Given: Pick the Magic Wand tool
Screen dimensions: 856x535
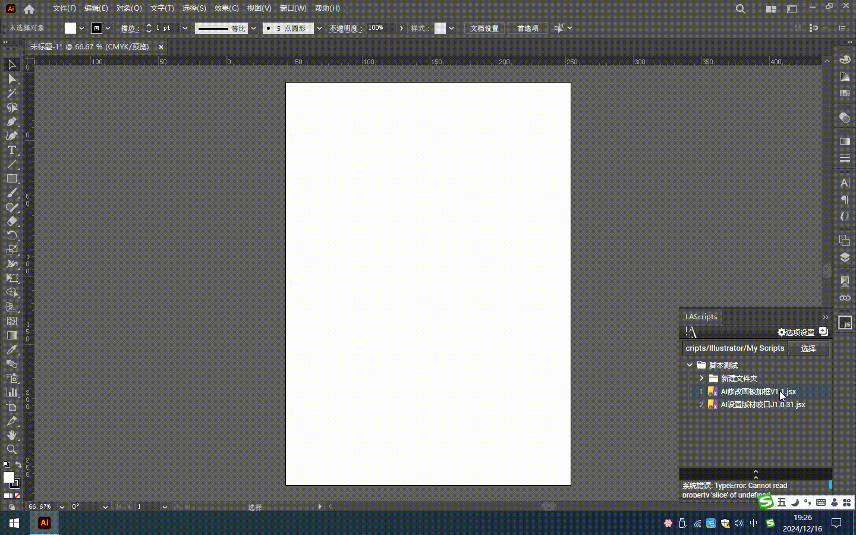Looking at the screenshot, I should [11, 93].
